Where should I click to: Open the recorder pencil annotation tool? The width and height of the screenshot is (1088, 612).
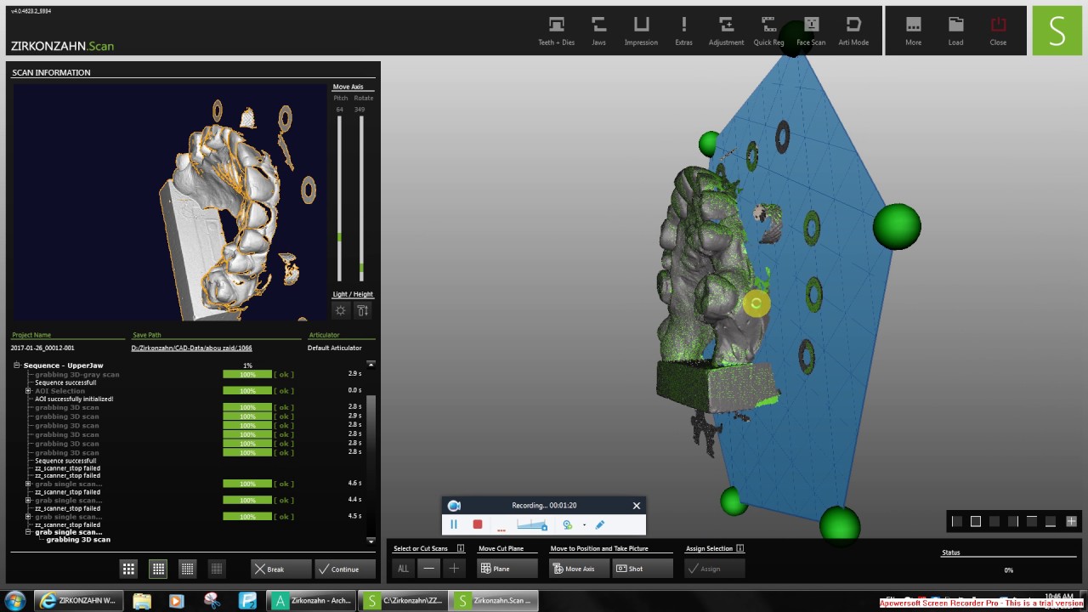click(x=600, y=525)
